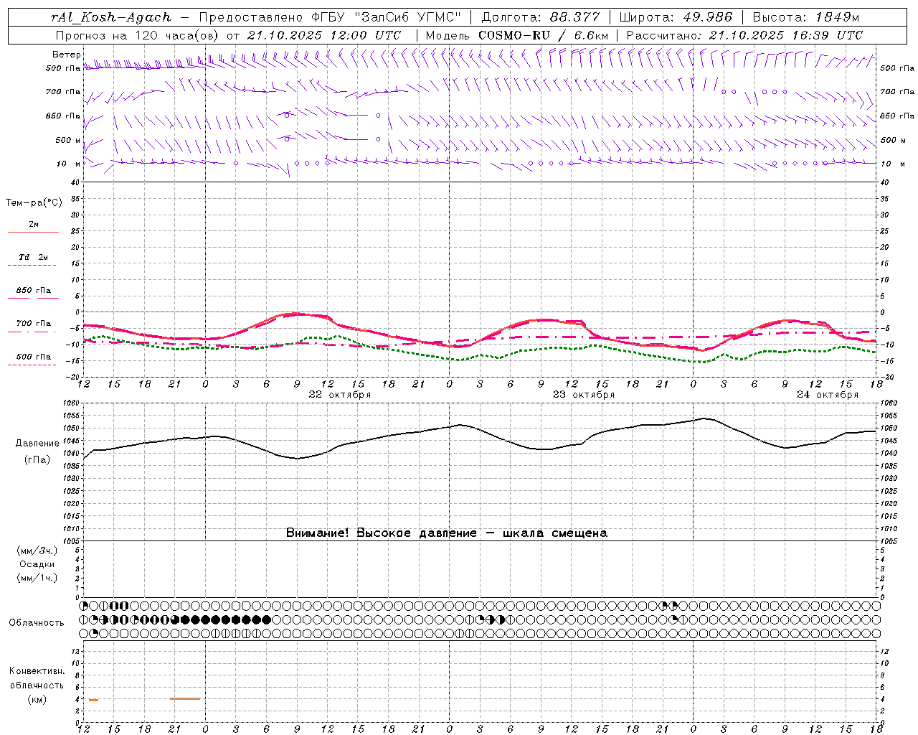This screenshot has height=735, width=918.
Task: Click the Td 2м dew point legend entry
Action: (34, 257)
